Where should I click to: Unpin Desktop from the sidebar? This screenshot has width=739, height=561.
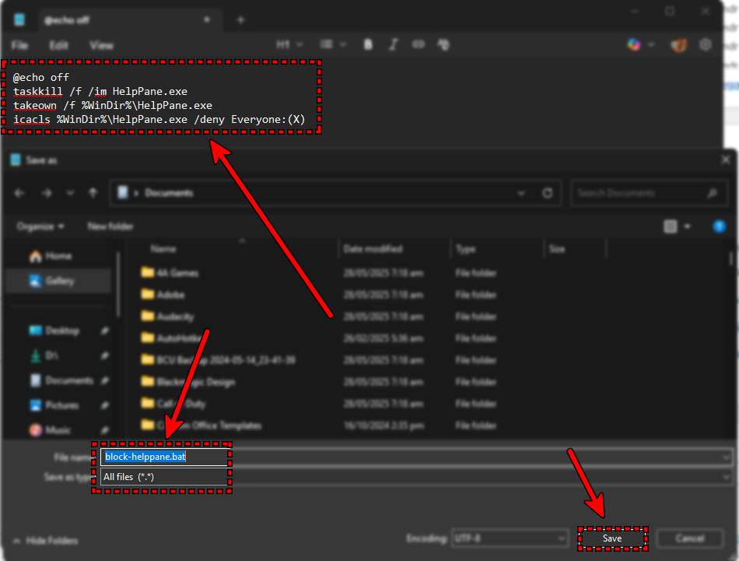coord(105,330)
